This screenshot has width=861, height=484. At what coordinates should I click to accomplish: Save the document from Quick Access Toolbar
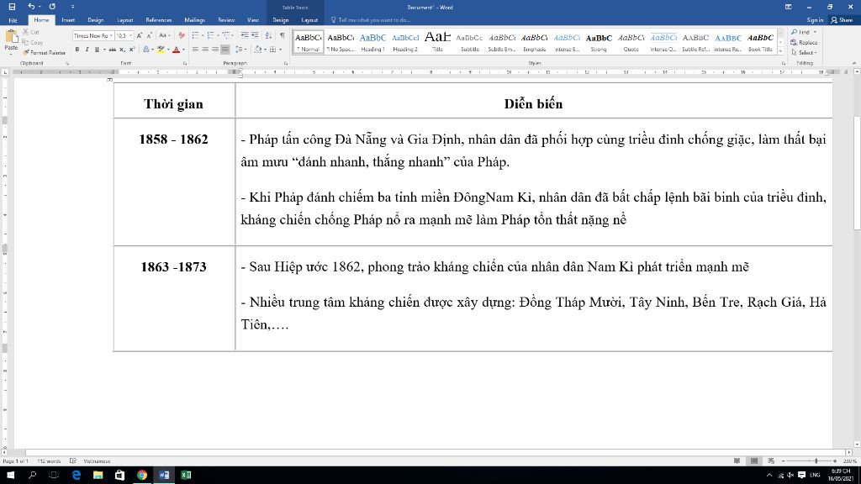[12, 7]
